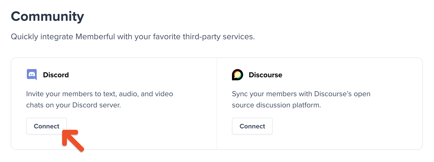Click the word "open" in Discourse description
The height and width of the screenshot is (162, 434).
(363, 94)
